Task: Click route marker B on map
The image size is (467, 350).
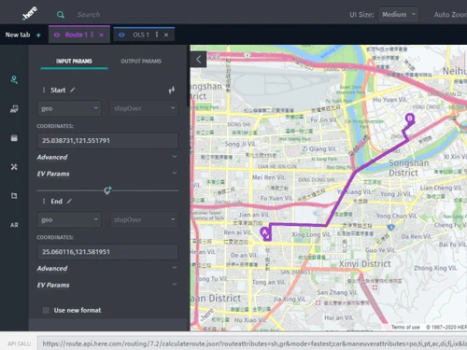Action: (x=410, y=119)
